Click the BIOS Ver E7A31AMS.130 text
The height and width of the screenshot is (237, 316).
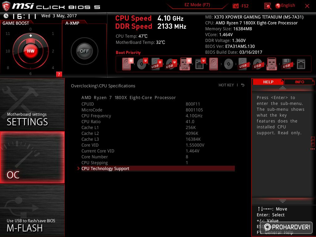tap(230, 46)
